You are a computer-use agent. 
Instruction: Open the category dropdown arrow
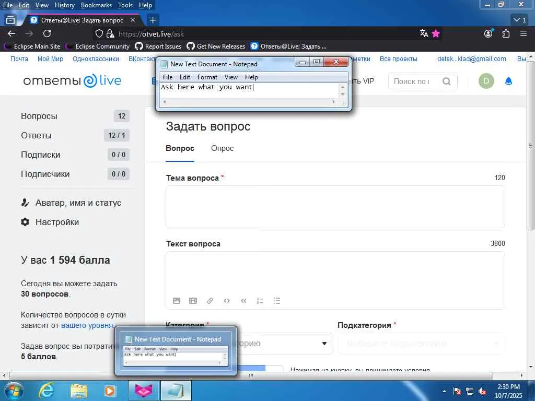pos(324,344)
